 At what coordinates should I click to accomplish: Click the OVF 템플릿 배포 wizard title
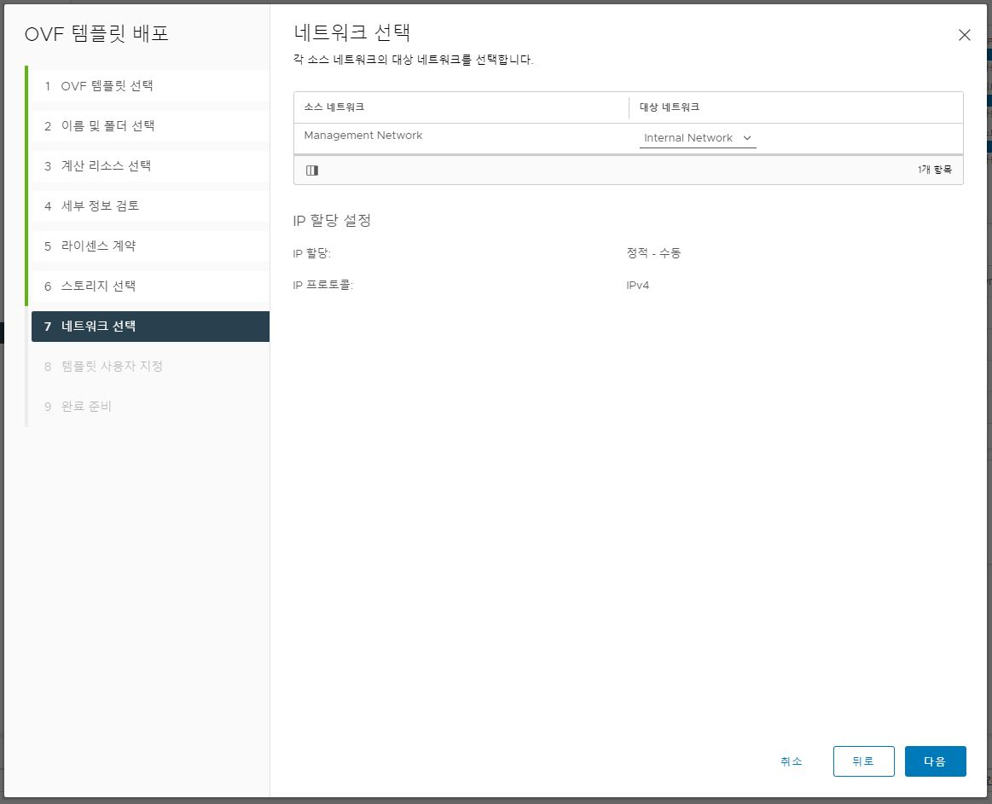[x=96, y=33]
